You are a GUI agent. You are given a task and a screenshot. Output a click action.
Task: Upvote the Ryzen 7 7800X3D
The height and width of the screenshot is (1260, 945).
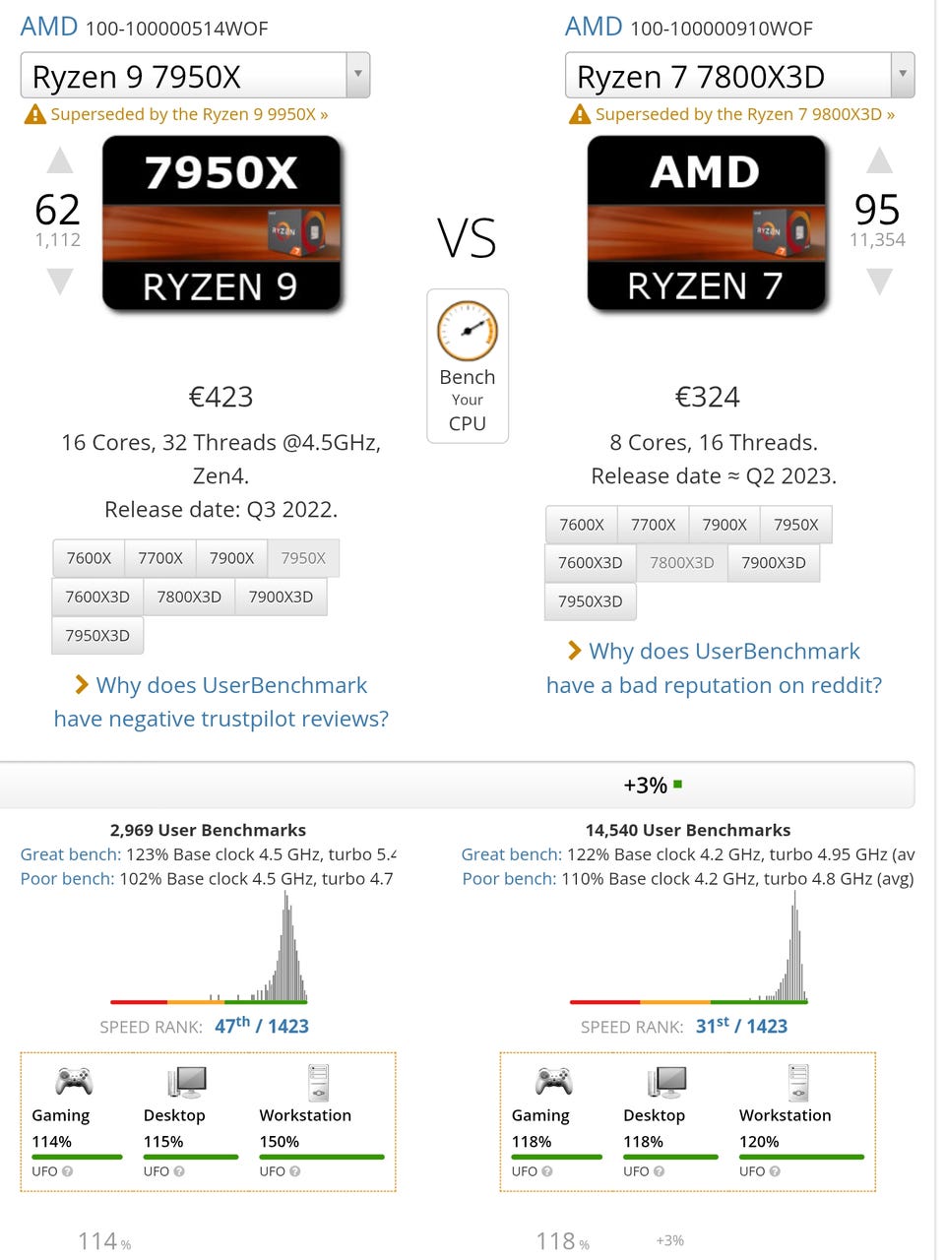[x=879, y=160]
